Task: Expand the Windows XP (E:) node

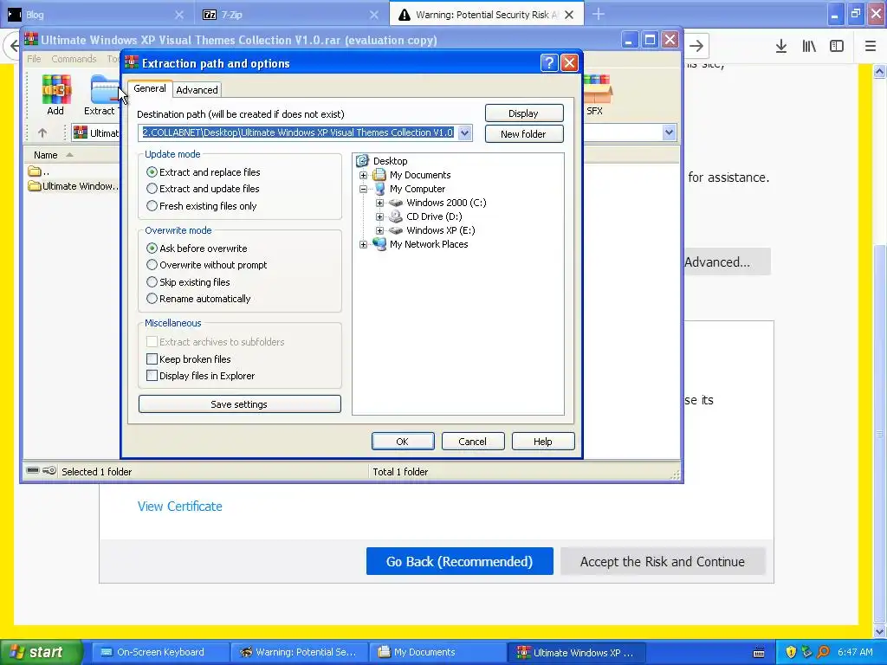Action: tap(379, 230)
